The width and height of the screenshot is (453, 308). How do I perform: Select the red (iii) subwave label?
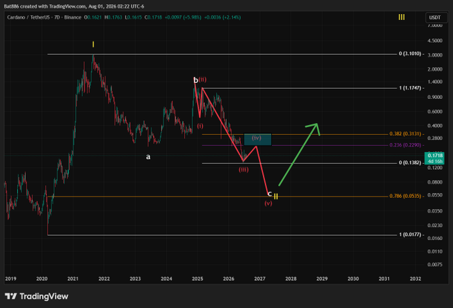coord(244,170)
